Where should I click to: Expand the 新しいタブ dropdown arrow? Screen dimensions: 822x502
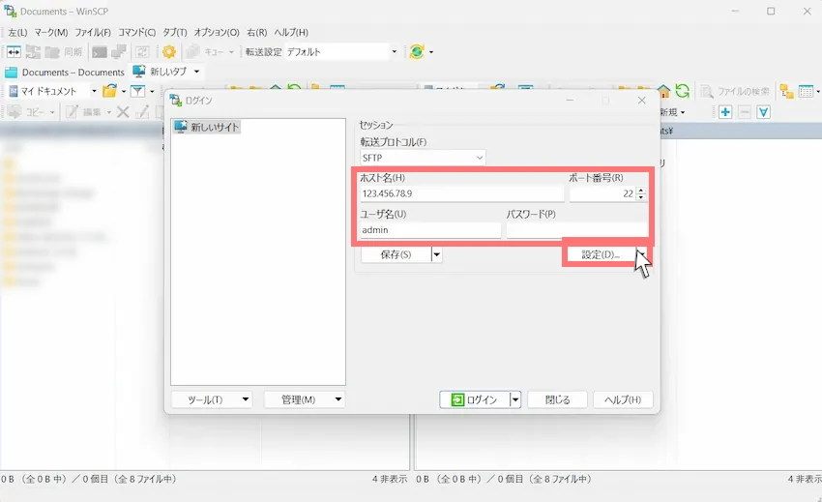(196, 72)
